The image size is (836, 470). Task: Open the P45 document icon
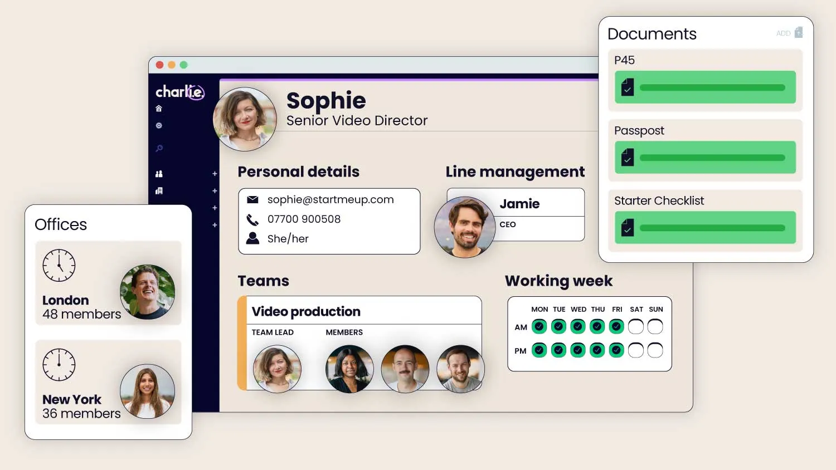(627, 87)
